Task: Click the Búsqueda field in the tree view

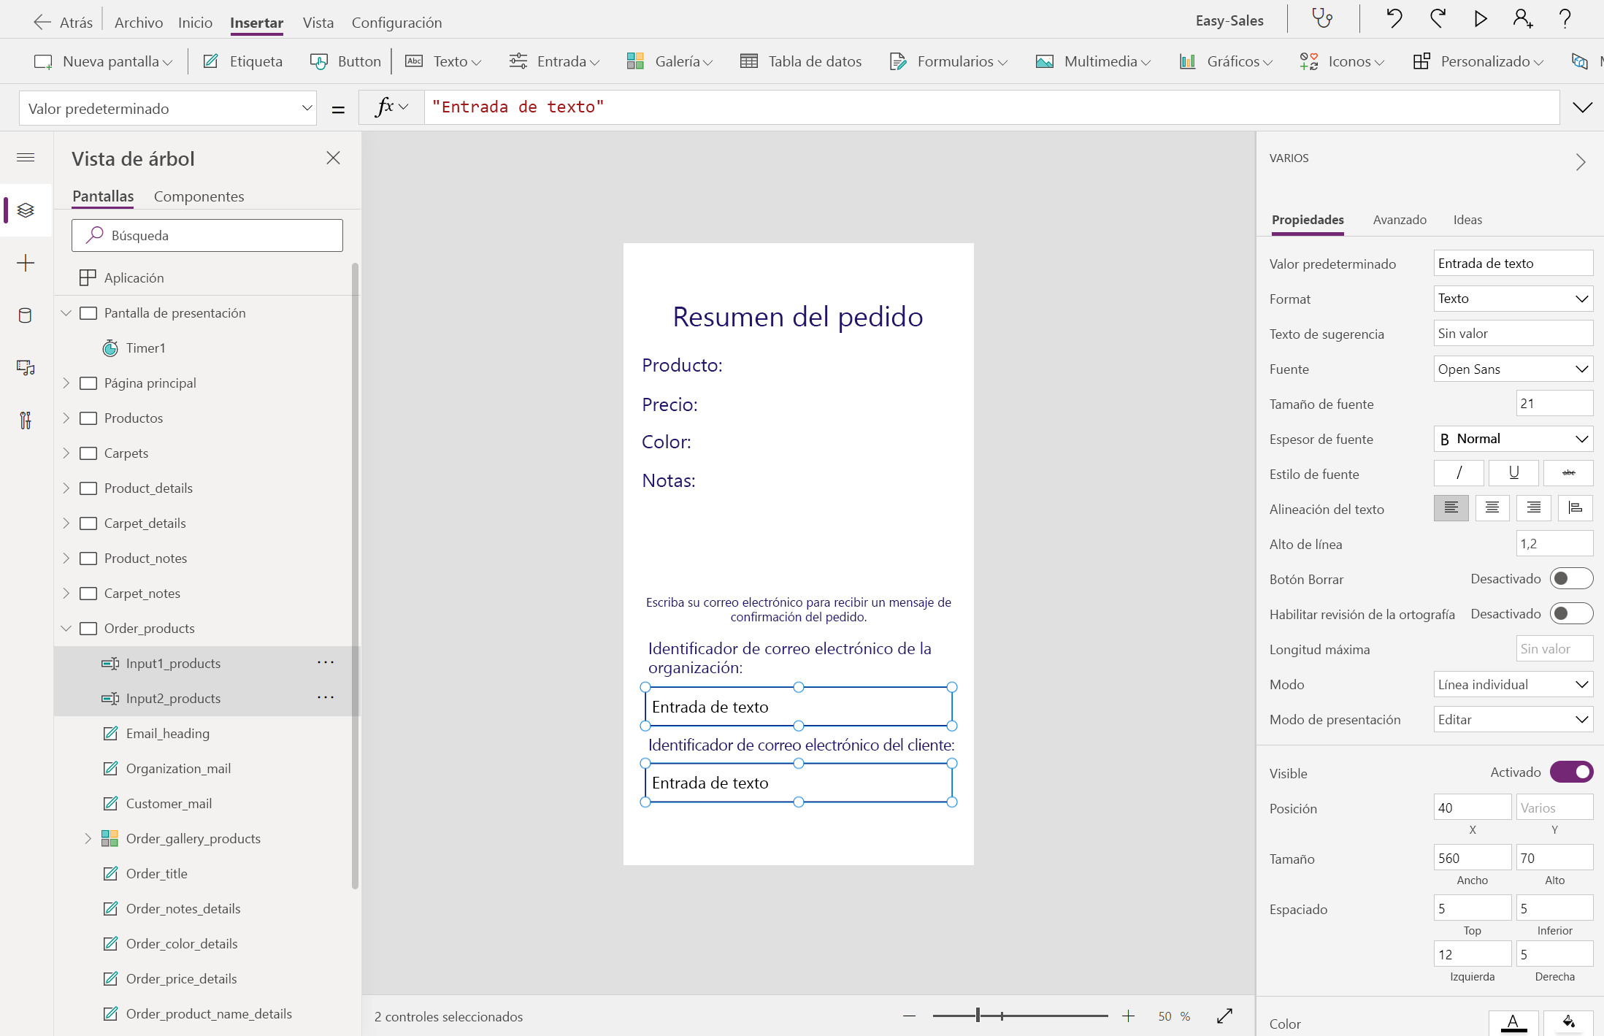Action: (207, 235)
